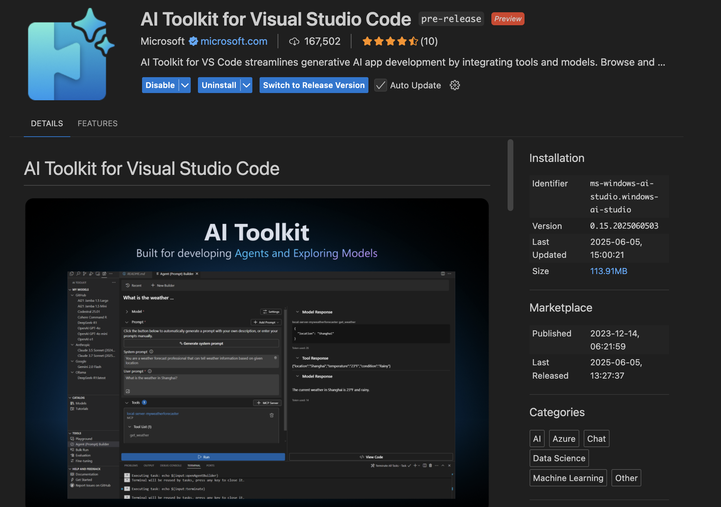This screenshot has width=721, height=507.
Task: Open the Uninstall dropdown arrow
Action: click(x=247, y=85)
